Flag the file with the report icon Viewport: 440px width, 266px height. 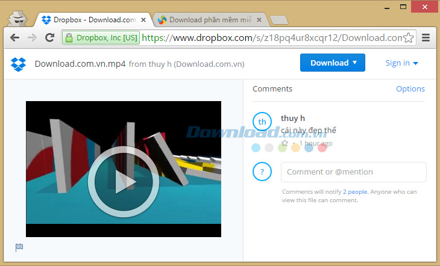click(x=19, y=247)
